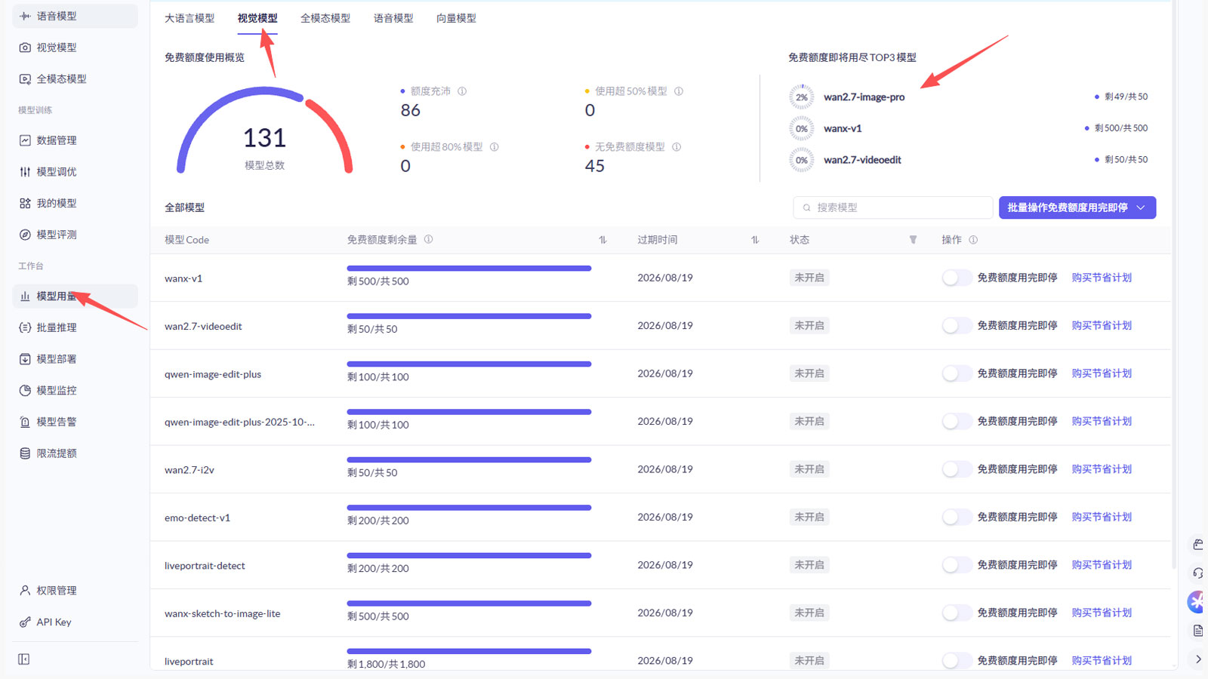Open 限流提额 in the sidebar

point(75,453)
